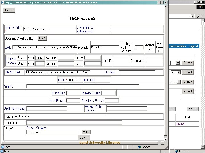Screen dimensions: 205x153
Task: Click the Journal link under Edit column
Action: [x=180, y=124]
